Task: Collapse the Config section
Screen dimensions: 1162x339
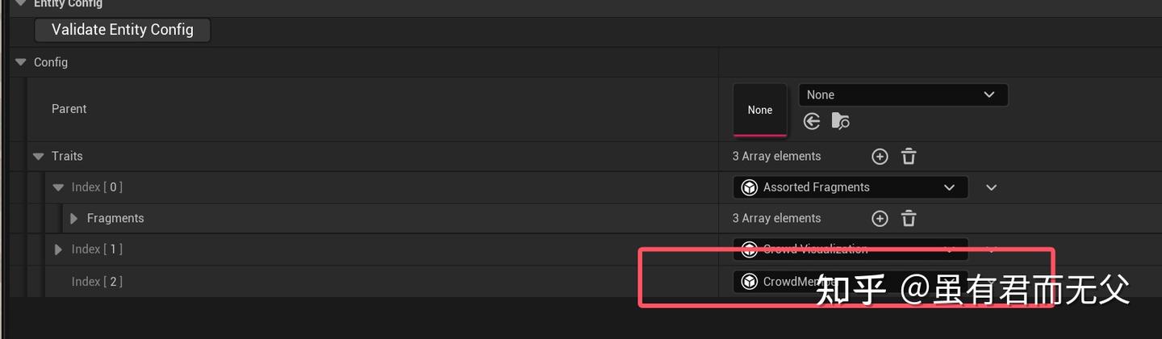Action: (x=21, y=62)
